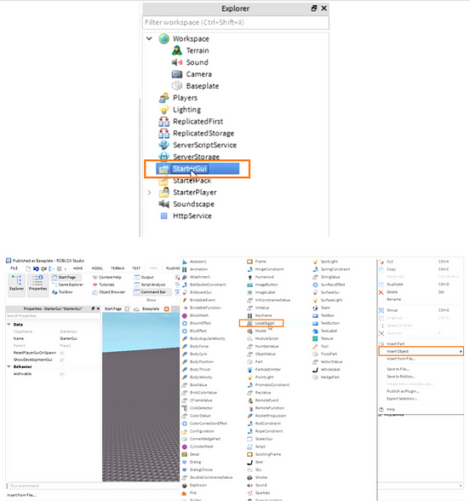Click the Sound speaker icon under Workspace

177,62
